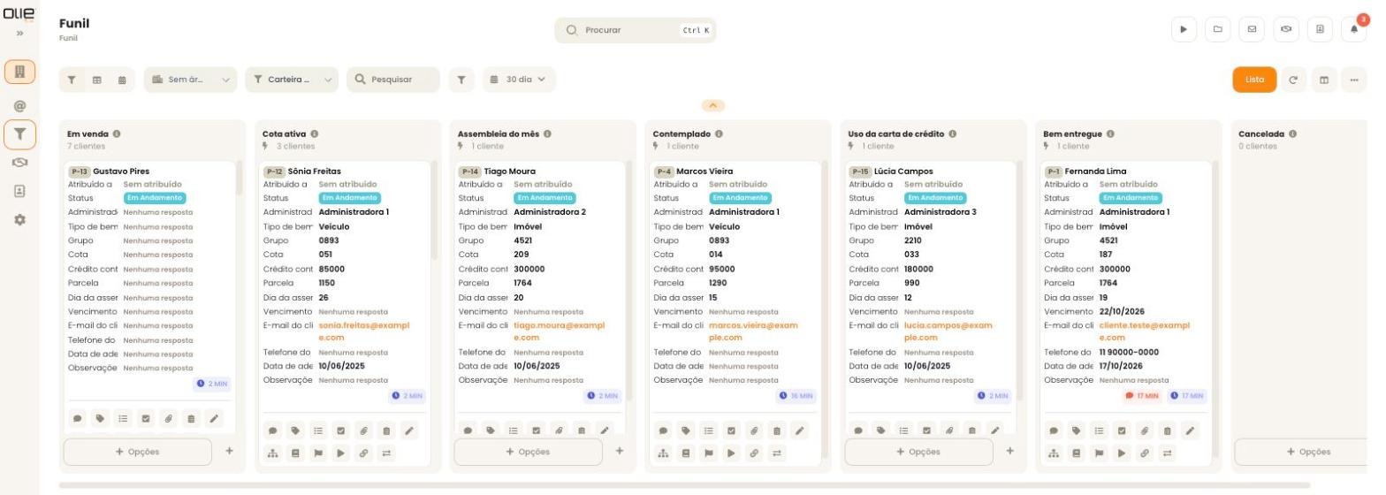Click the pencil edit icon on Gustavo Pires card
The image size is (1386, 495).
coord(213,419)
